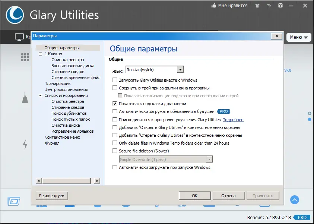Click the 'Применить' button

263,196
